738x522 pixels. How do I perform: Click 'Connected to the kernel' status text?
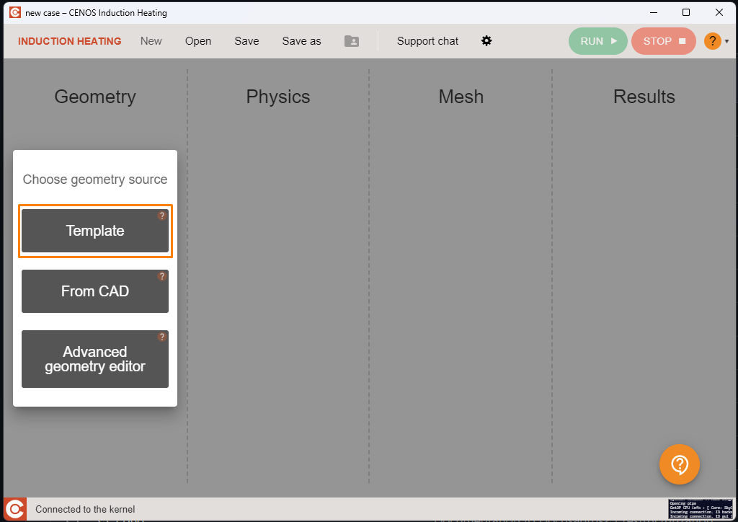pyautogui.click(x=85, y=509)
